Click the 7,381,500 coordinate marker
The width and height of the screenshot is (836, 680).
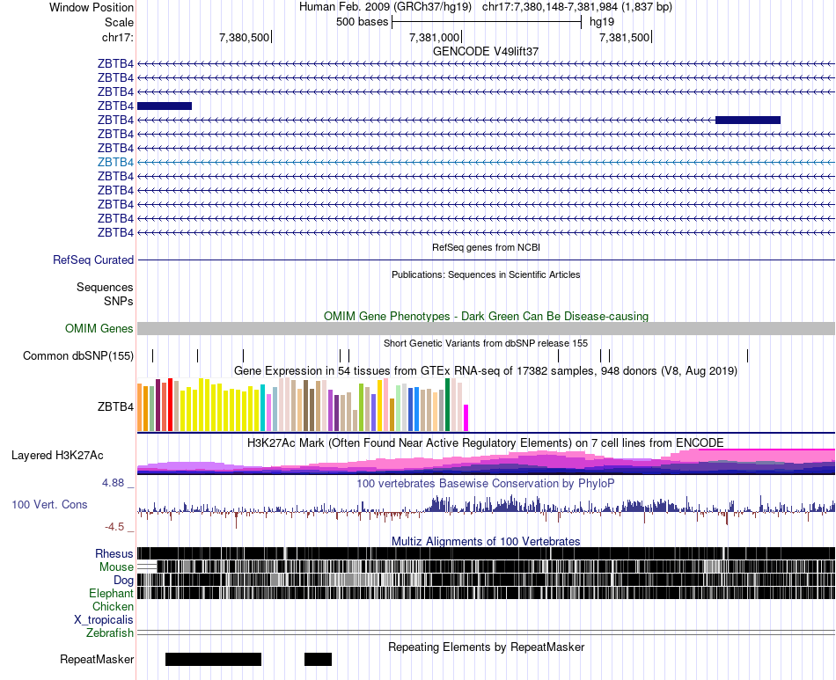pos(624,37)
